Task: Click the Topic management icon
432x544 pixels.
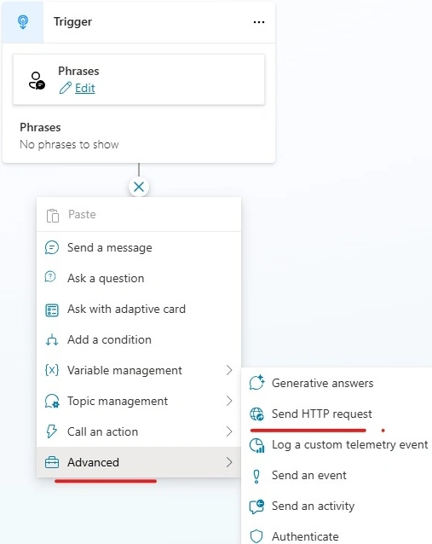Action: [52, 402]
